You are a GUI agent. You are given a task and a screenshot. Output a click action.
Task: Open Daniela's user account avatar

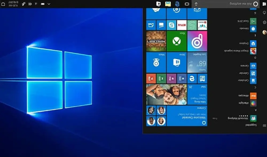265,32
